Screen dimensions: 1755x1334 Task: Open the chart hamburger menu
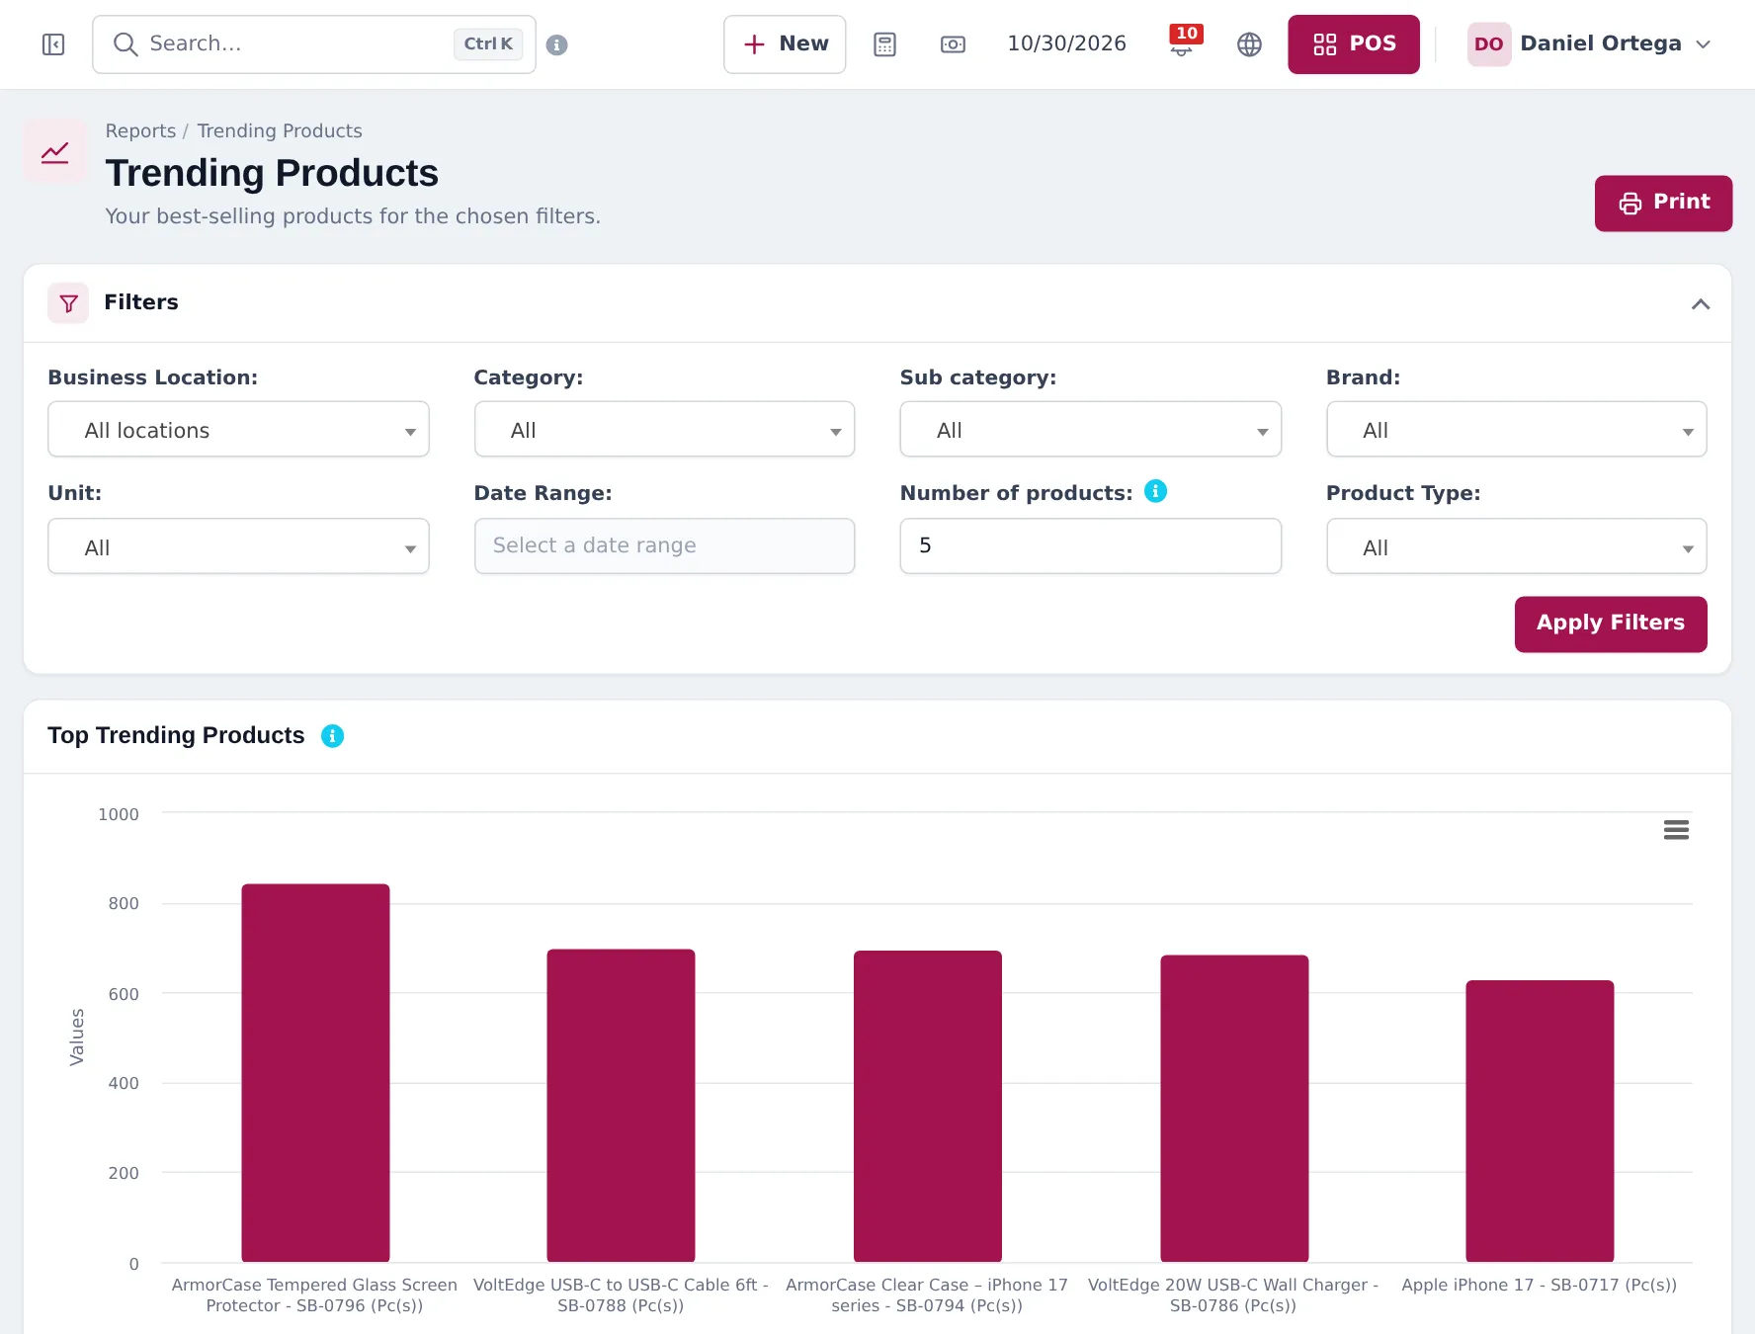[1676, 830]
